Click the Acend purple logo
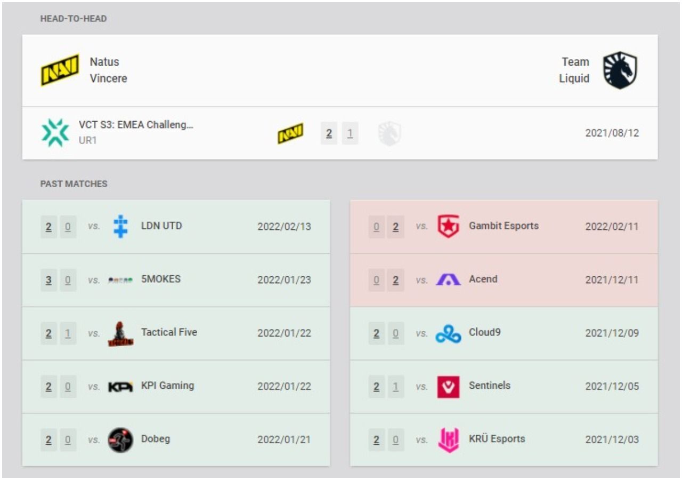The width and height of the screenshot is (682, 480). point(448,279)
